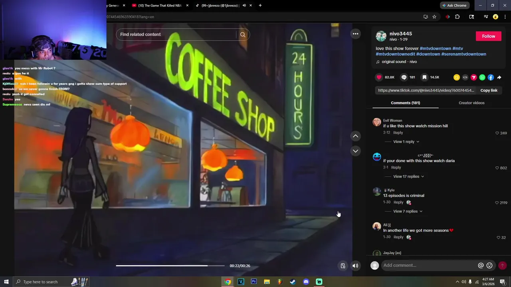Switch to the Creator videos tab
This screenshot has height=287, width=511.
(471, 103)
